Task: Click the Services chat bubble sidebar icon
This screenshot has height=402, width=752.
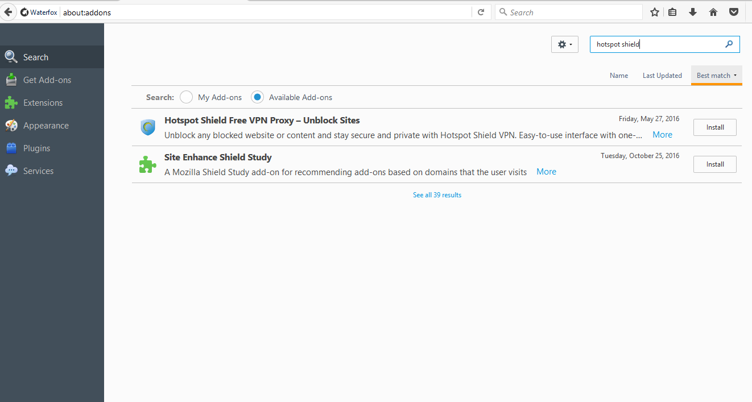Action: (x=11, y=171)
